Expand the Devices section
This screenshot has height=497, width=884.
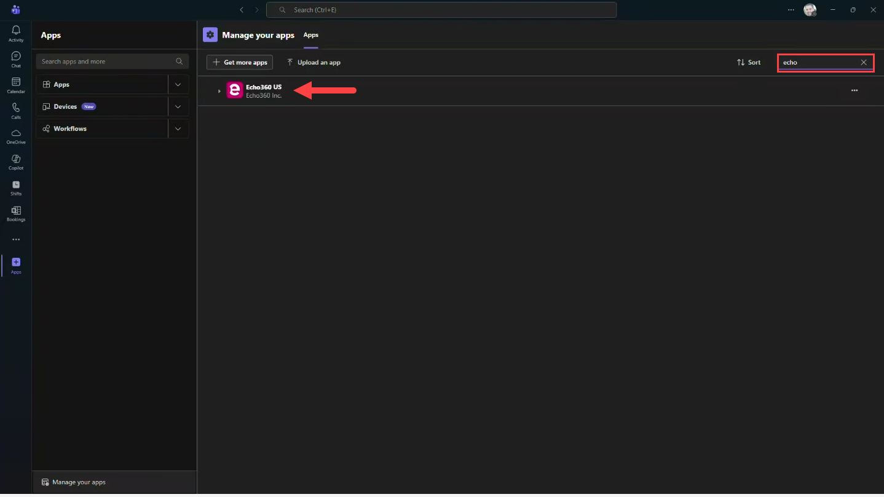tap(178, 106)
